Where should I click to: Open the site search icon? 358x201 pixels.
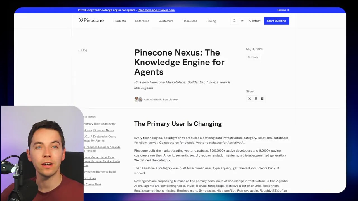tap(234, 21)
